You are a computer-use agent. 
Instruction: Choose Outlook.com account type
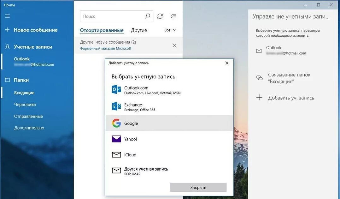pyautogui.click(x=169, y=90)
